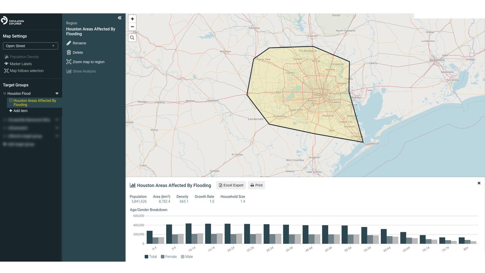Delete the selected region
Viewport: 485px width, 273px height.
pyautogui.click(x=75, y=53)
